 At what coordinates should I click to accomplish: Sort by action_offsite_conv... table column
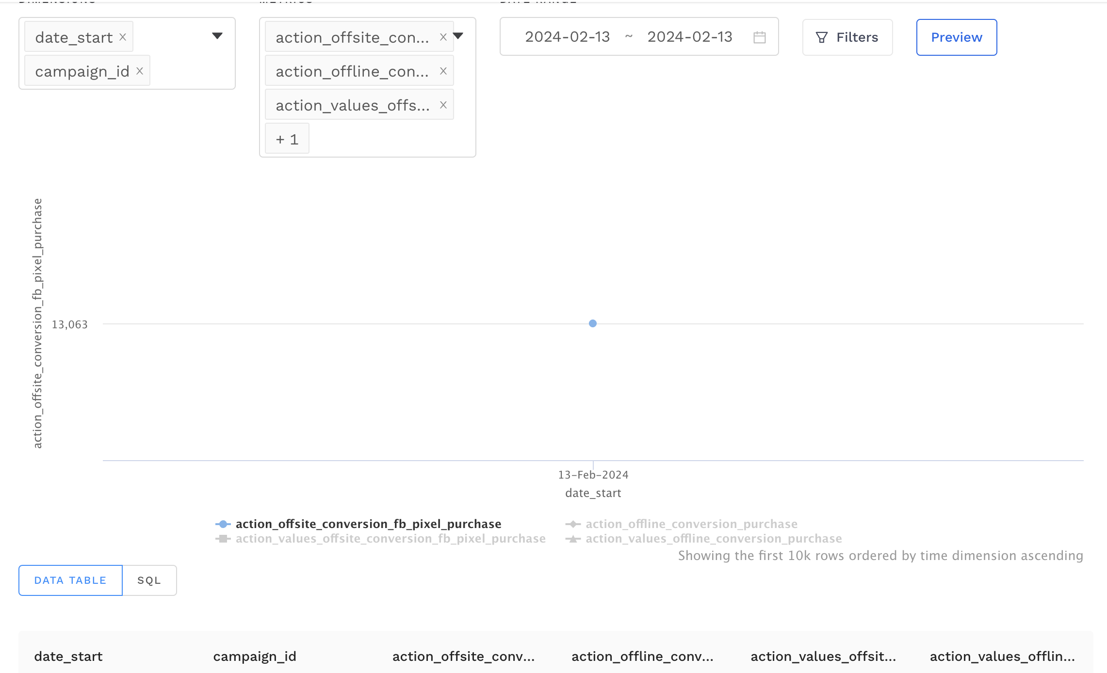[463, 657]
